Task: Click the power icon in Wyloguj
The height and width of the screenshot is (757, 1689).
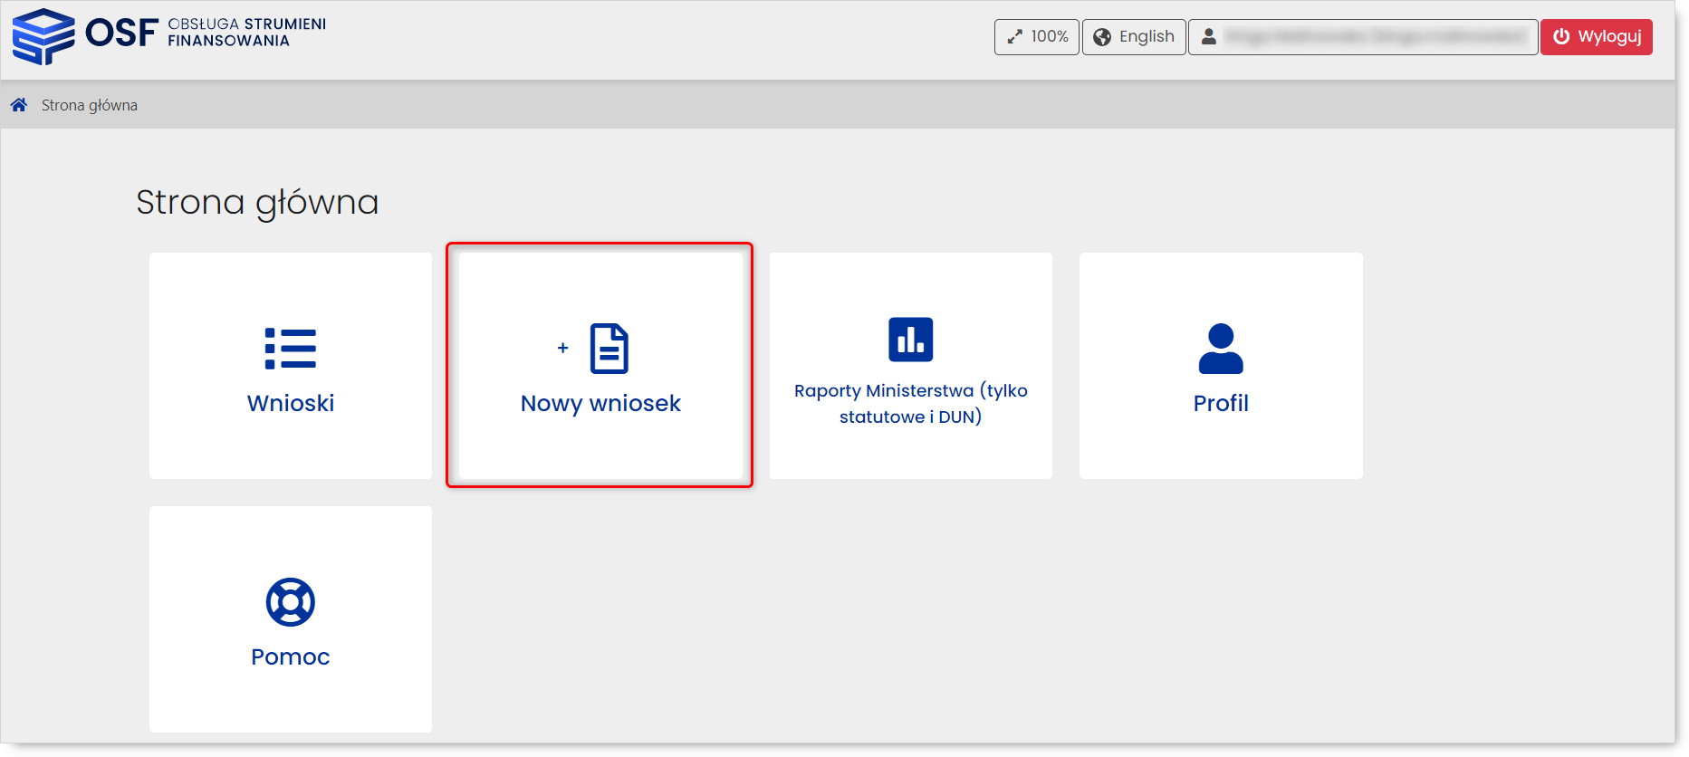Action: pos(1561,37)
